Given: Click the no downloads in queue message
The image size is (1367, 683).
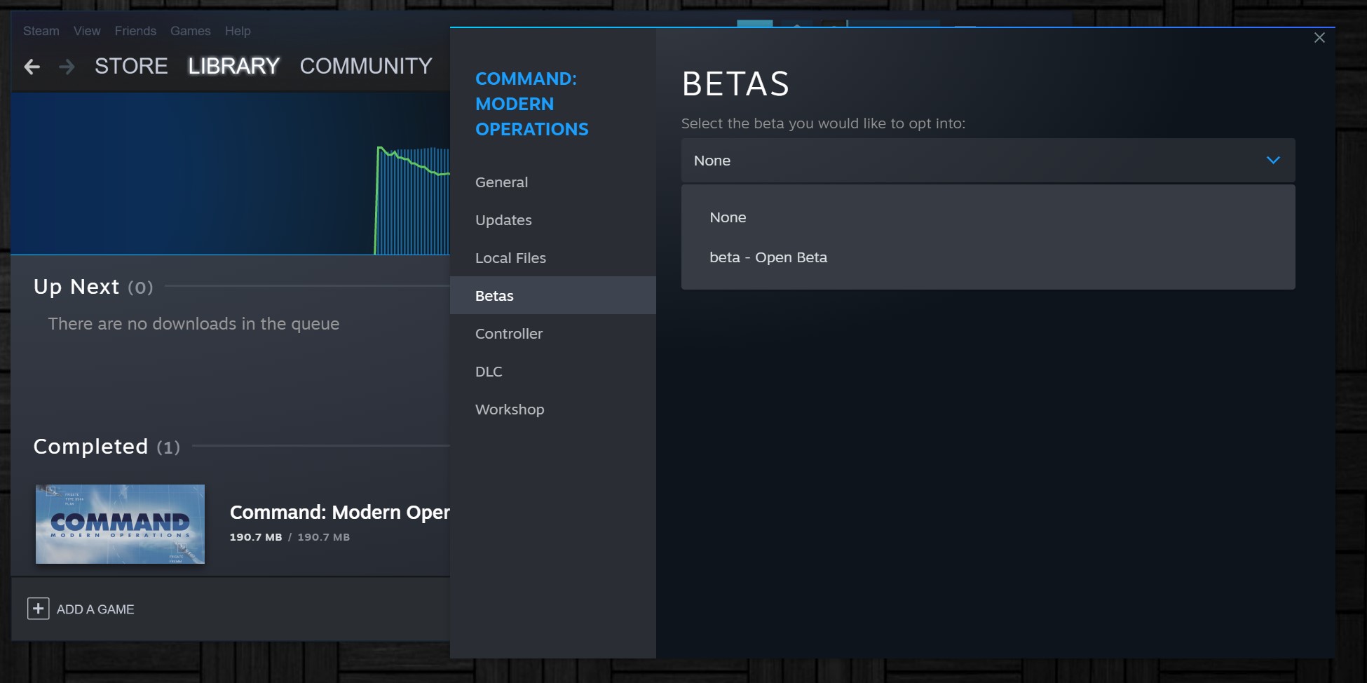Looking at the screenshot, I should [193, 324].
